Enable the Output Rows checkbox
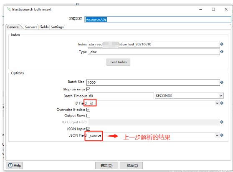Screen dimensions: 233x172 (x=88, y=115)
